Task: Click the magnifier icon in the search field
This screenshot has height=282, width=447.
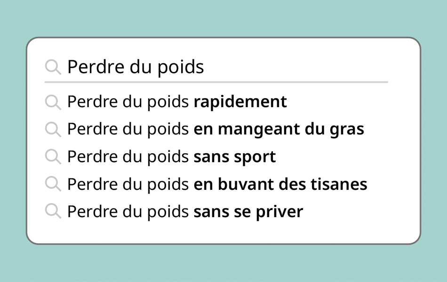Action: click(x=53, y=67)
